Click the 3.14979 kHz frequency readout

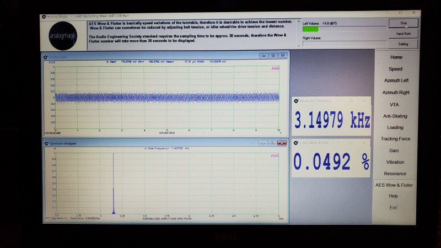click(332, 120)
